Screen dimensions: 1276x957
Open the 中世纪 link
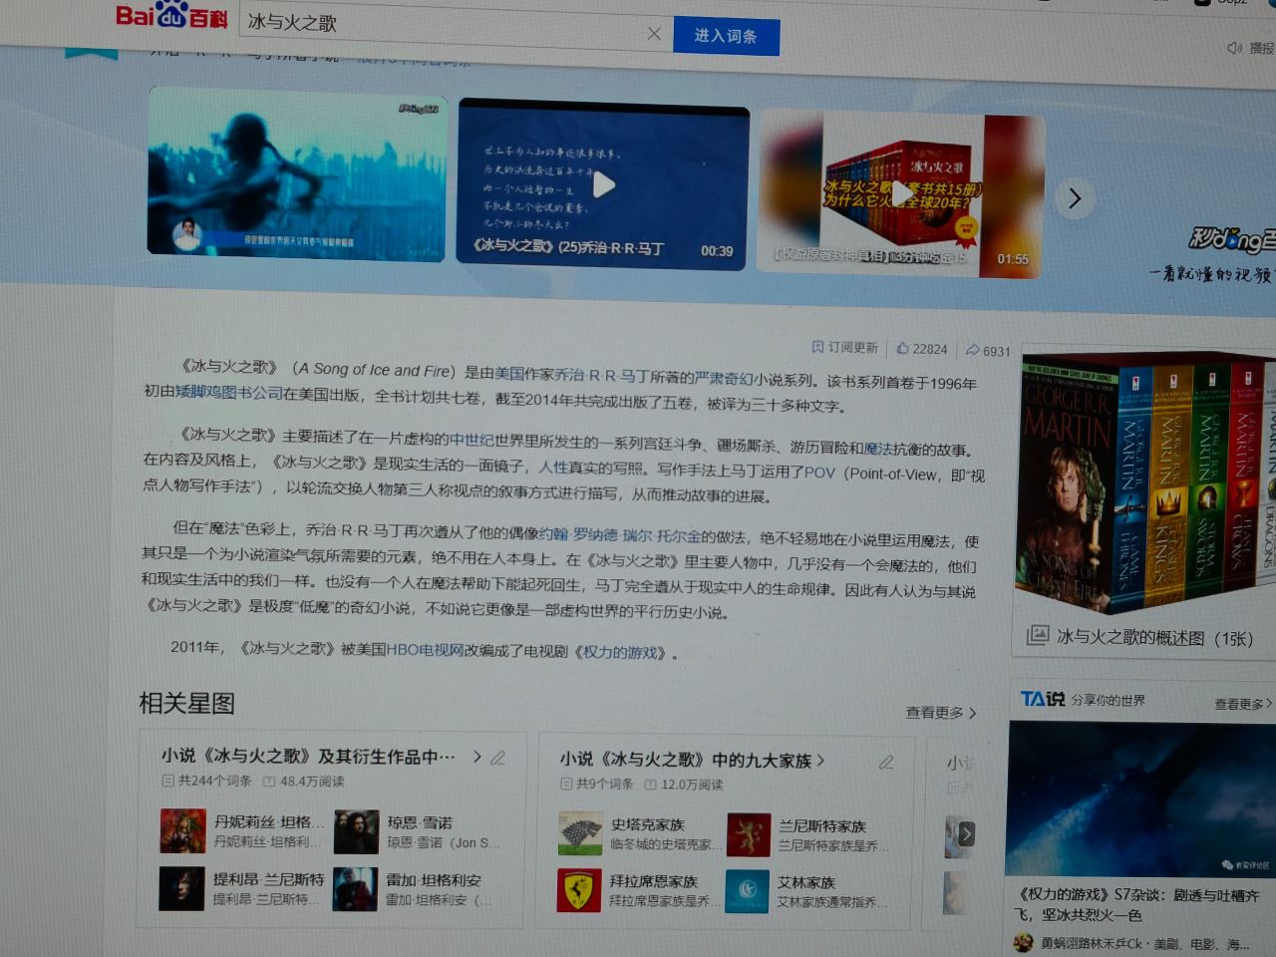click(472, 440)
